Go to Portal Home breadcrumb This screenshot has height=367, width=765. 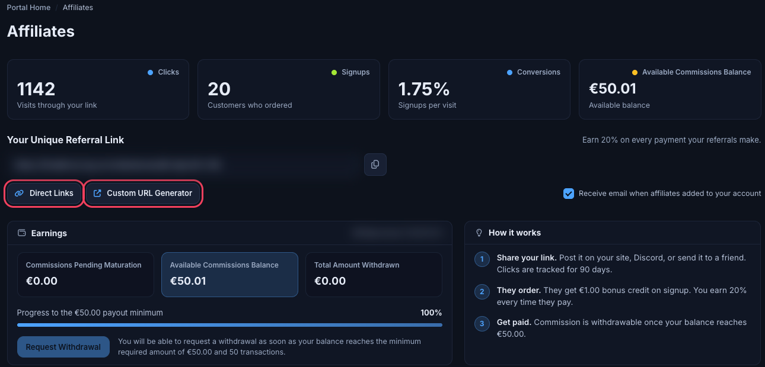[x=28, y=8]
